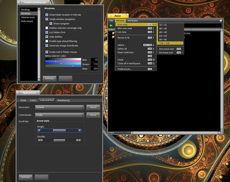Click the Appearance window close box
Viewport: 230px width, 182px height.
pyautogui.click(x=18, y=92)
